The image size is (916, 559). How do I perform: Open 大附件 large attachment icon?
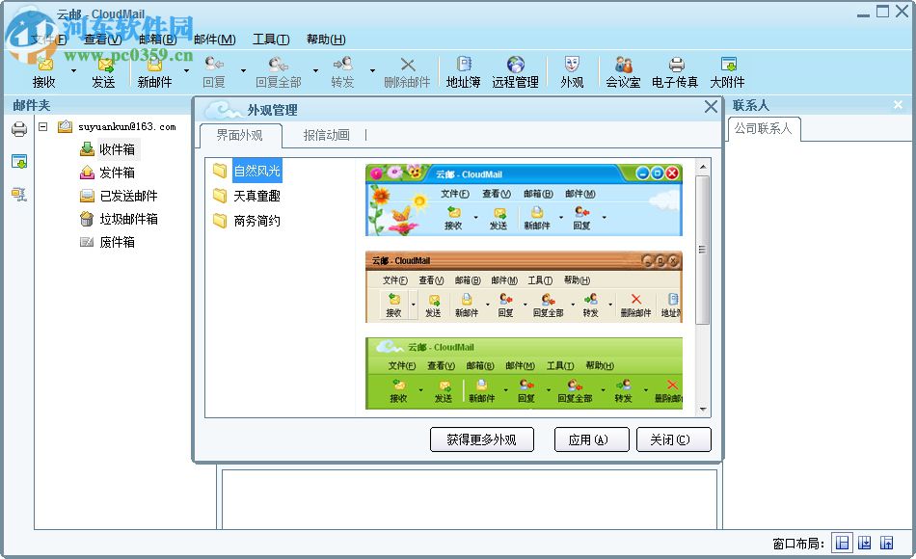[728, 67]
